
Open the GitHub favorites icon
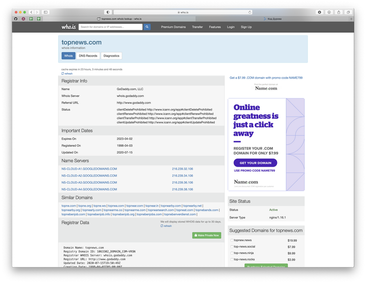(16, 19)
